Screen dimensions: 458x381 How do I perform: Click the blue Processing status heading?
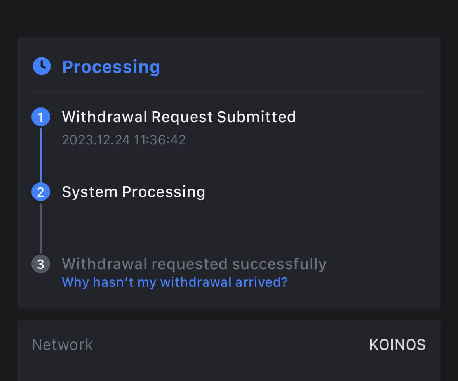click(111, 67)
